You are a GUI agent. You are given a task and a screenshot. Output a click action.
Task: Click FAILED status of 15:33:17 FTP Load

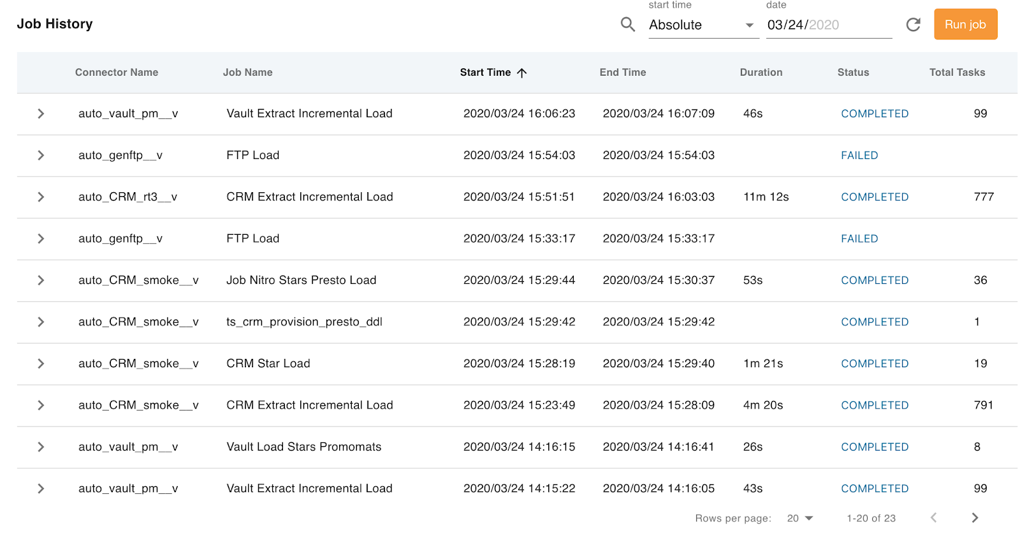tap(859, 239)
